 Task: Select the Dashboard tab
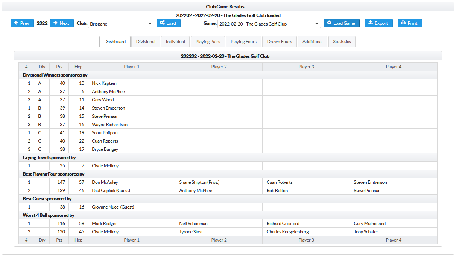115,42
